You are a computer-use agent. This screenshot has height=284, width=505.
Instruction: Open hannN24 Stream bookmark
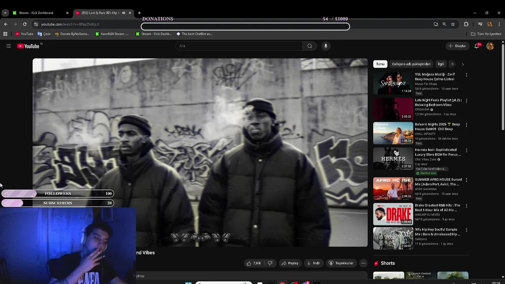(112, 34)
